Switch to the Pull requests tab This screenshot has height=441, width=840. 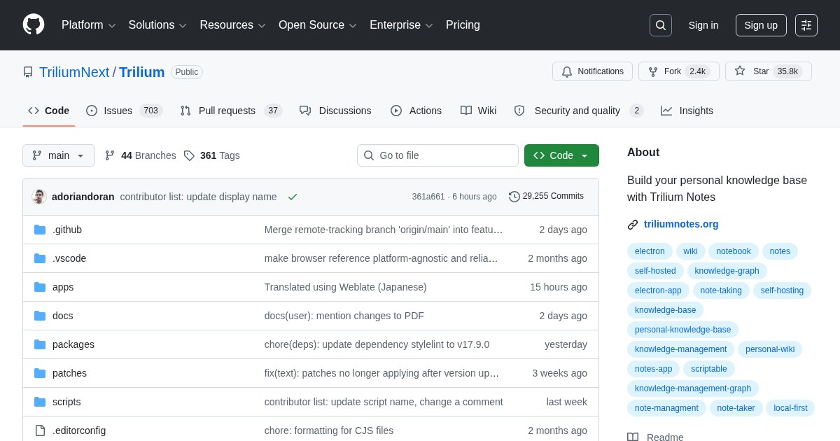point(231,111)
